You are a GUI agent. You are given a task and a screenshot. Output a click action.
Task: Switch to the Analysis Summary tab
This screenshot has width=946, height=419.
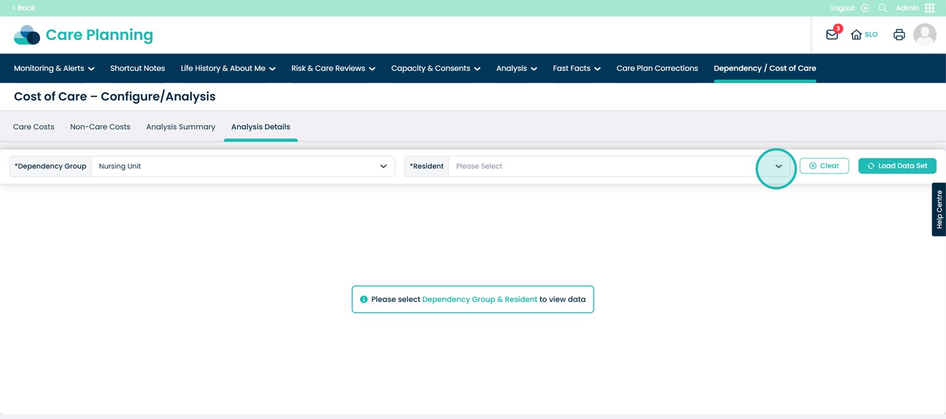[x=180, y=127]
